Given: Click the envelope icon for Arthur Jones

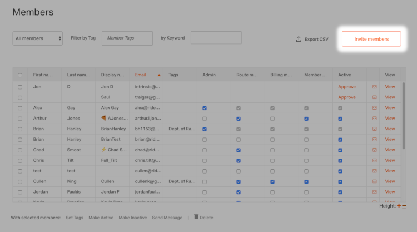Looking at the screenshot, I should [x=374, y=118].
